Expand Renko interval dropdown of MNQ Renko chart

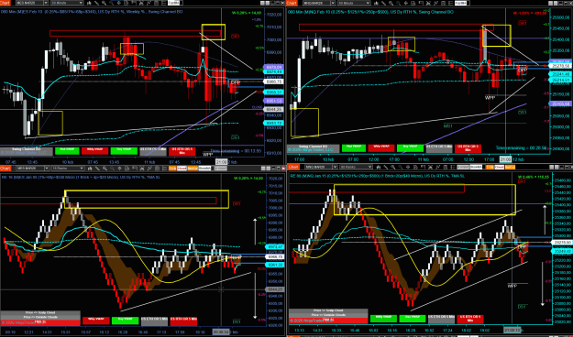369,167
